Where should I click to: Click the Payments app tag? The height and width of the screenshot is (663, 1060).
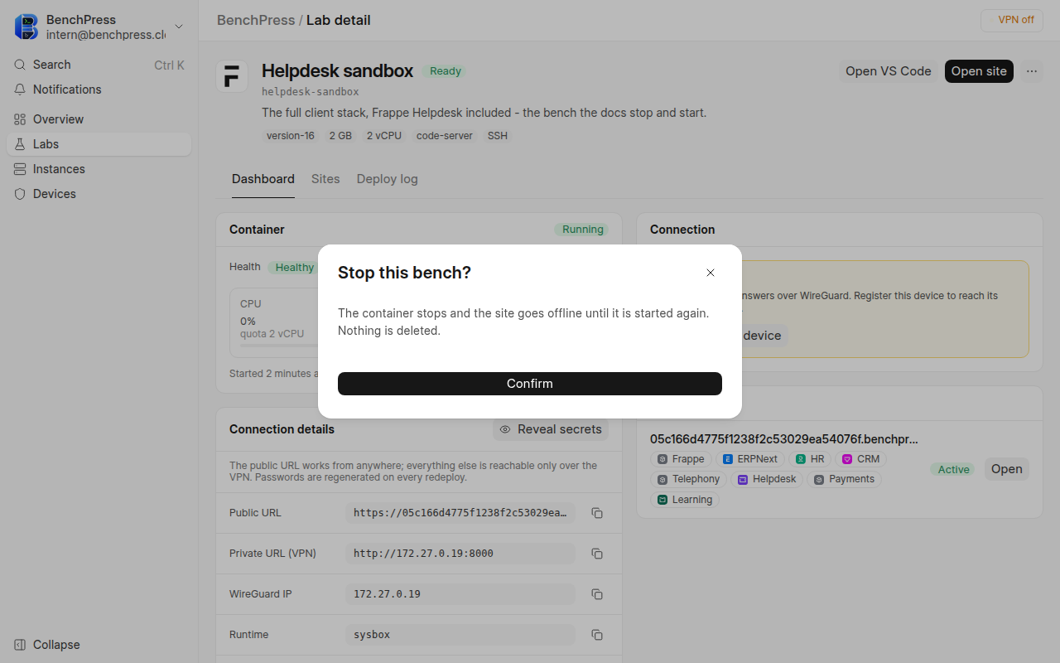(x=845, y=479)
